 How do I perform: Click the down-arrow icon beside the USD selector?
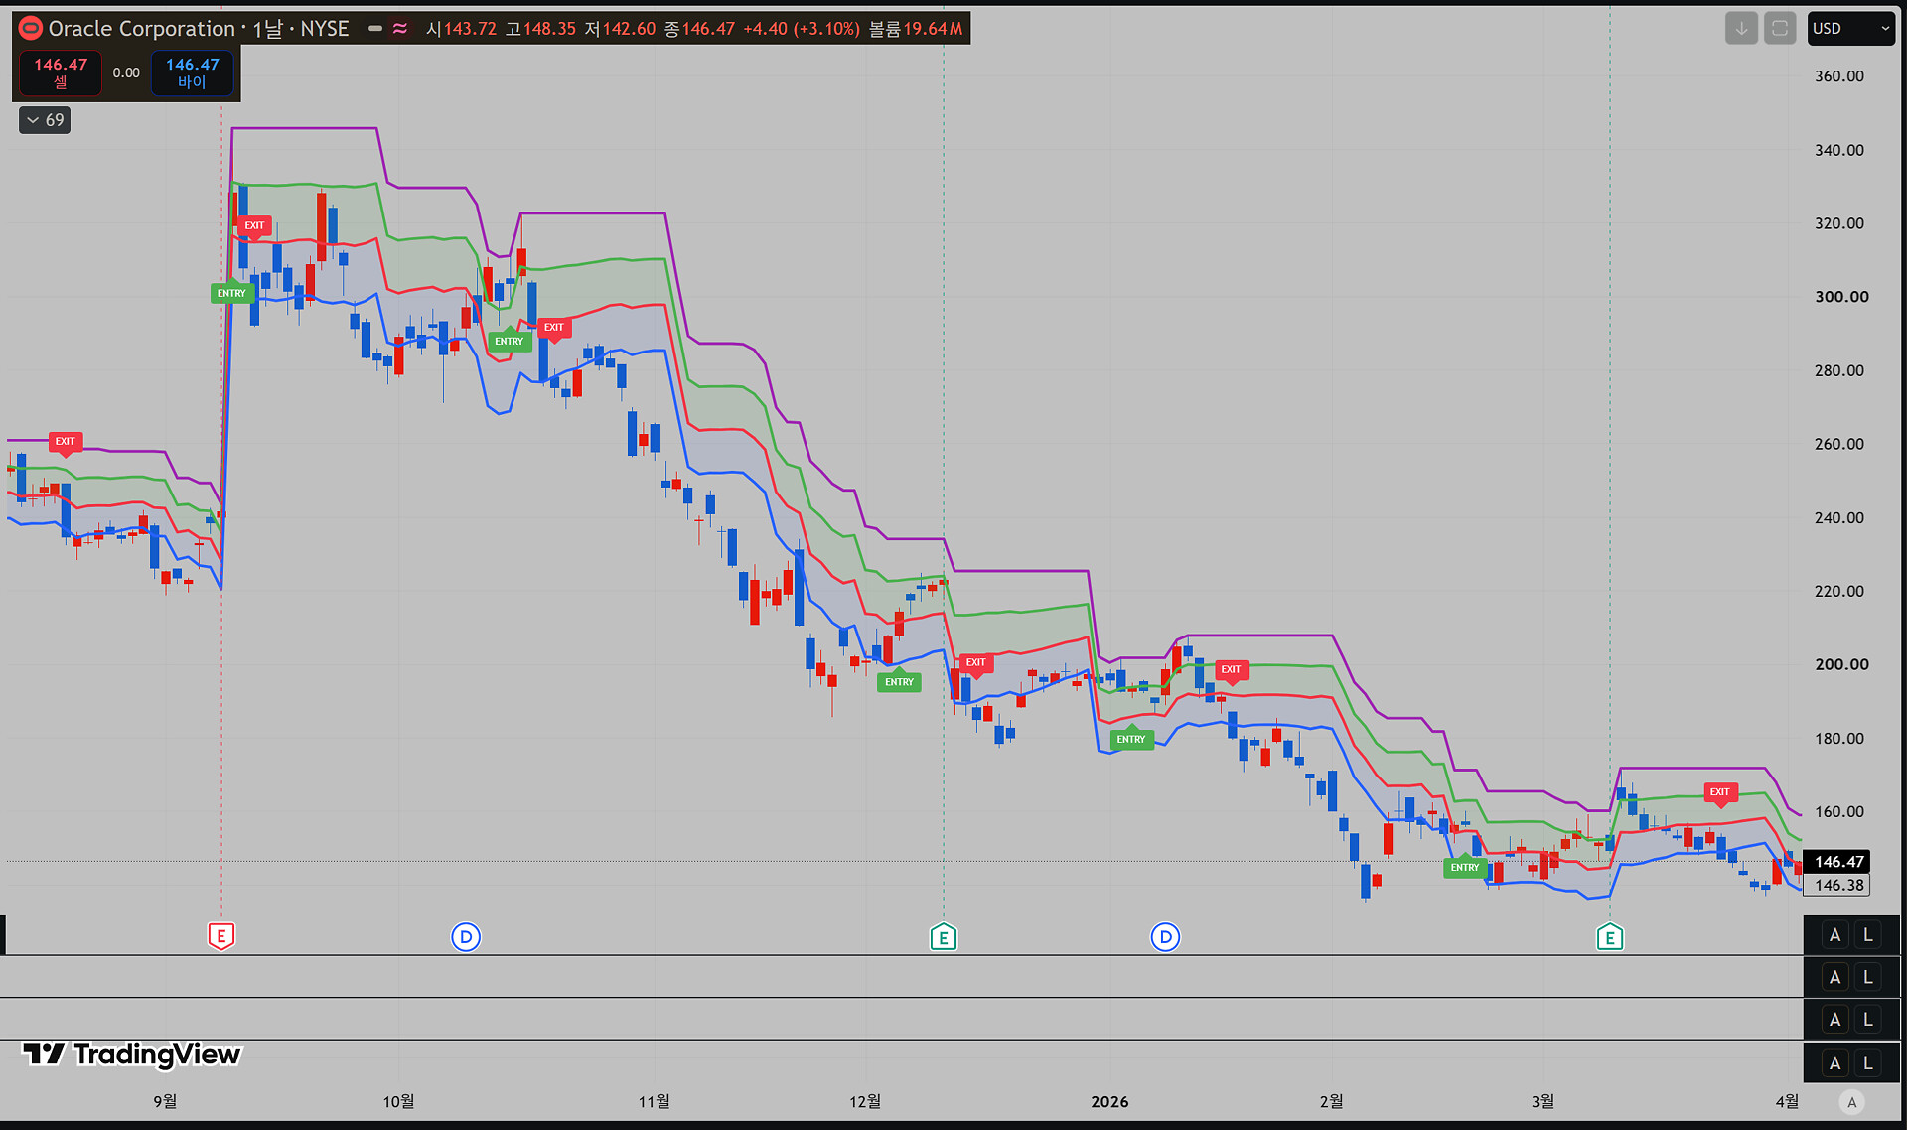point(1741,28)
